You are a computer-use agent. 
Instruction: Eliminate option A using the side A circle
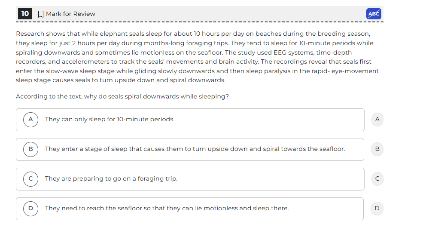tap(377, 120)
